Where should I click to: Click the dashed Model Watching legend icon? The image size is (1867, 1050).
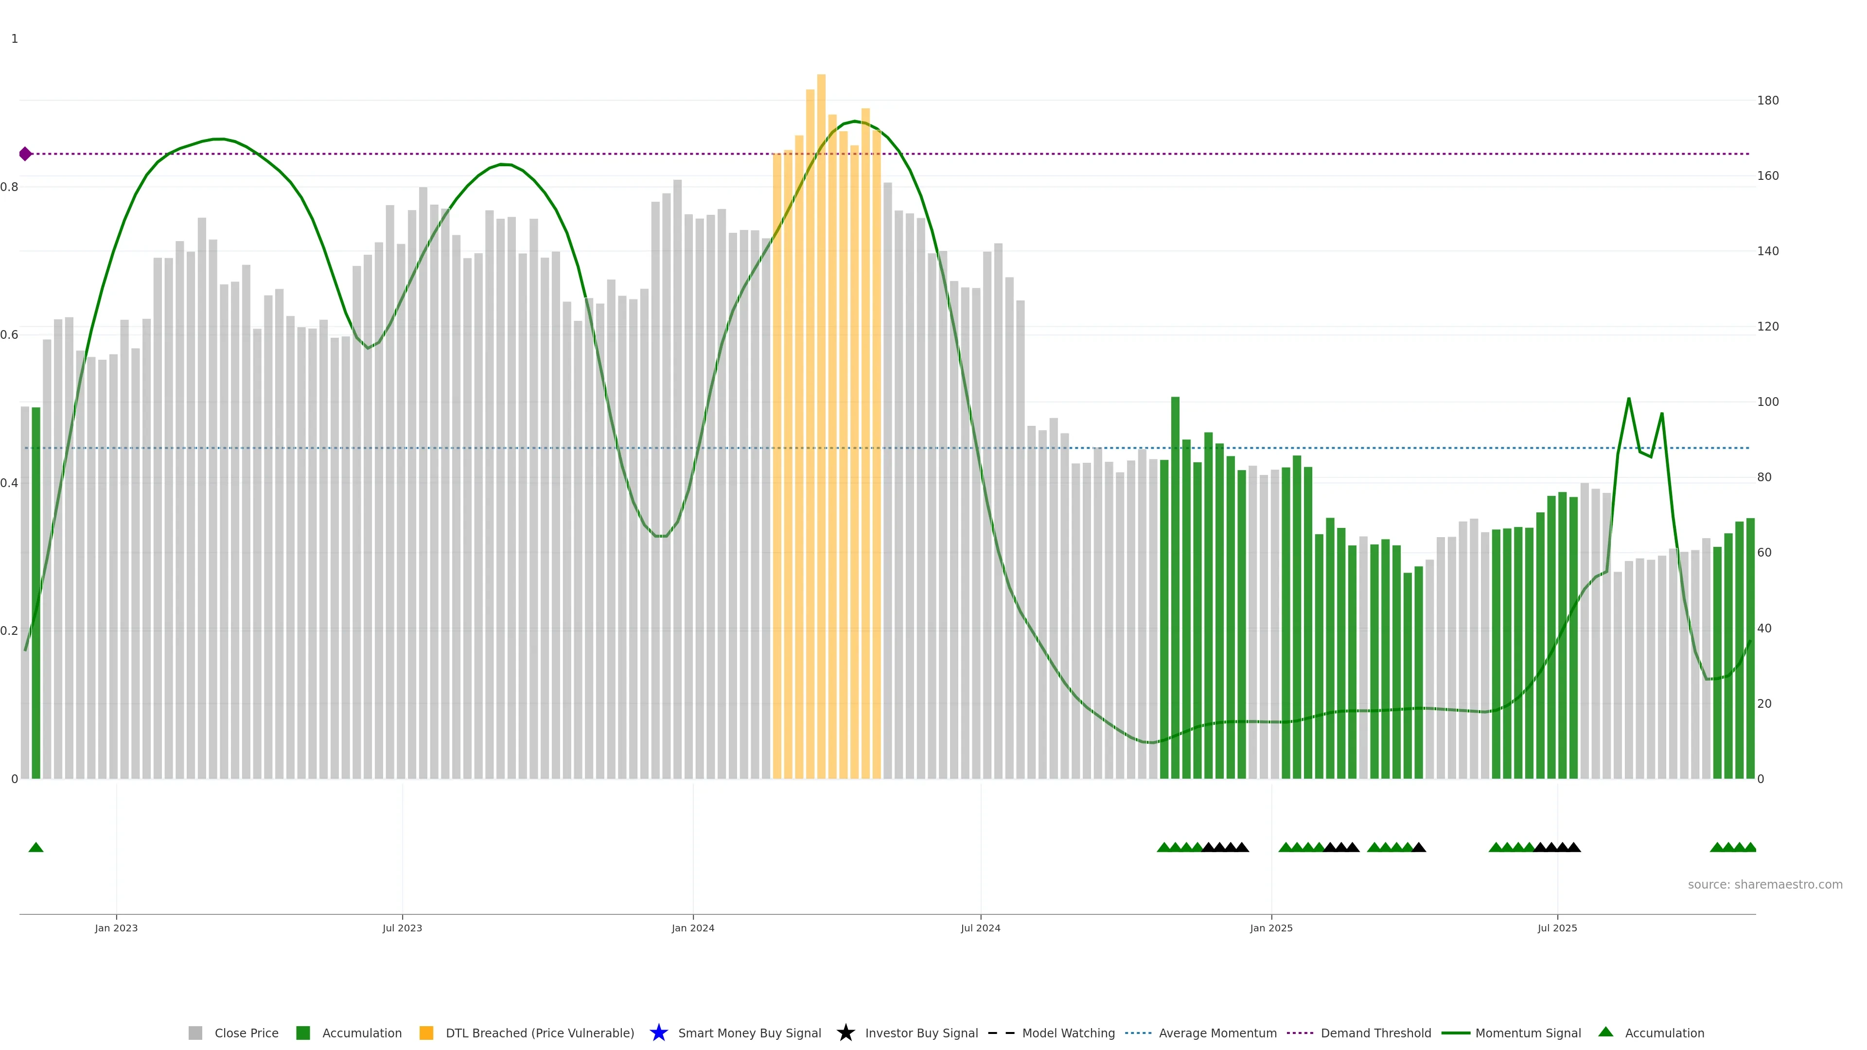coord(1001,1032)
